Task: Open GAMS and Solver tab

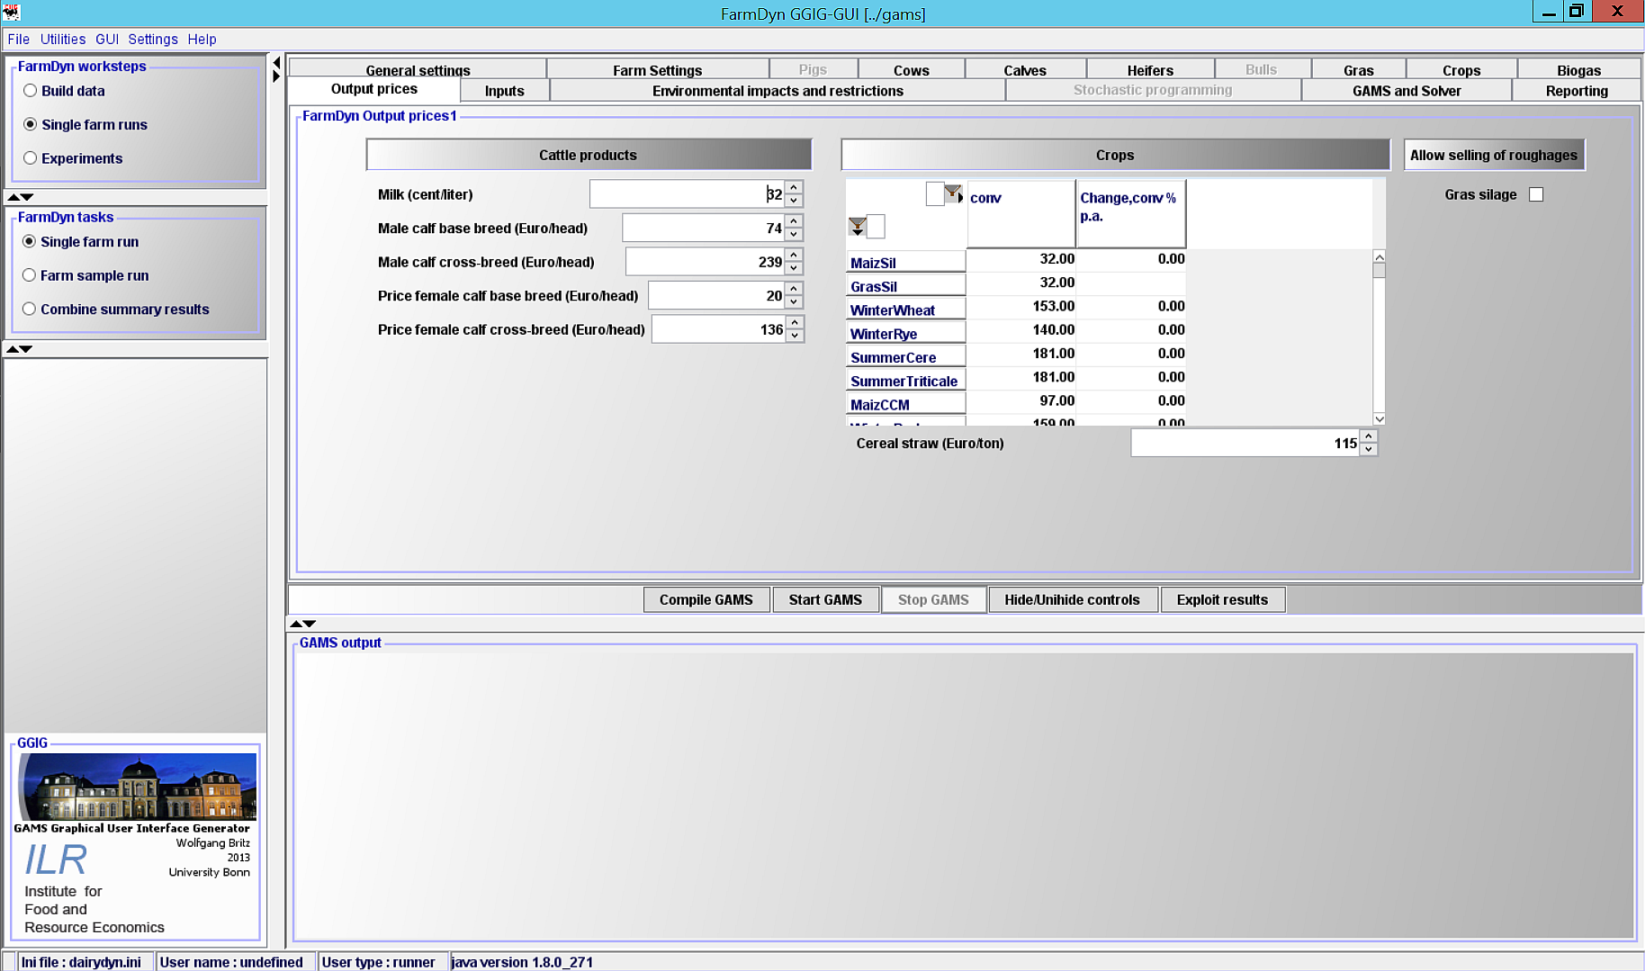Action: (x=1407, y=90)
